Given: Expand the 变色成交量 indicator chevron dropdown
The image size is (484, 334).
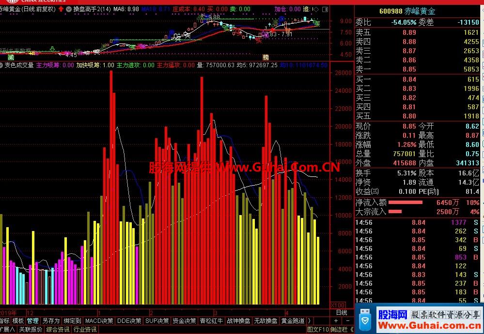Looking at the screenshot, I should pyautogui.click(x=1, y=65).
